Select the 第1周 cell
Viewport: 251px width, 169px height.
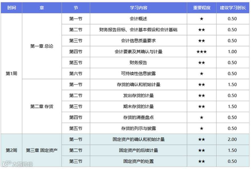[x=11, y=74]
